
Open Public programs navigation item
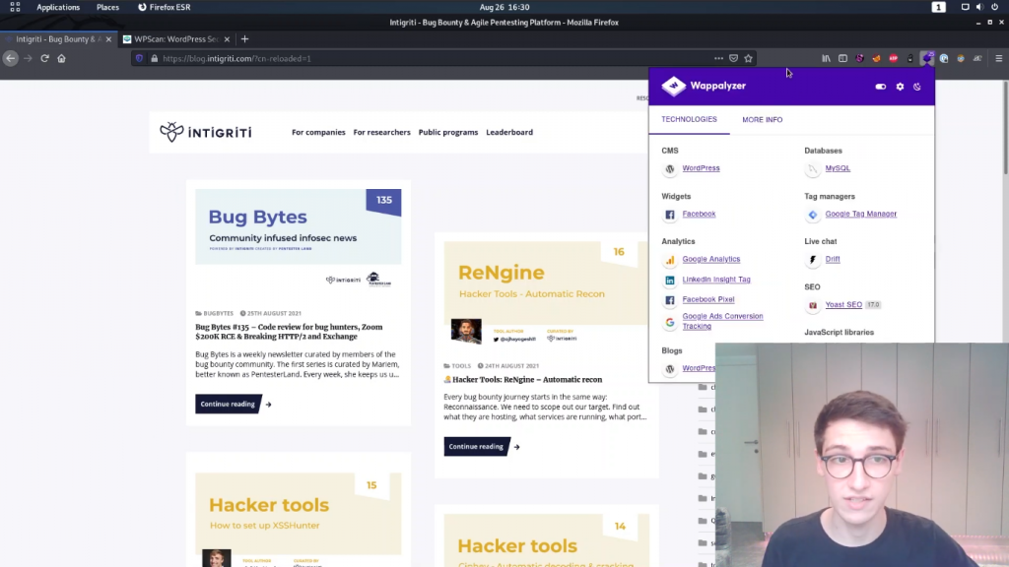pyautogui.click(x=448, y=133)
